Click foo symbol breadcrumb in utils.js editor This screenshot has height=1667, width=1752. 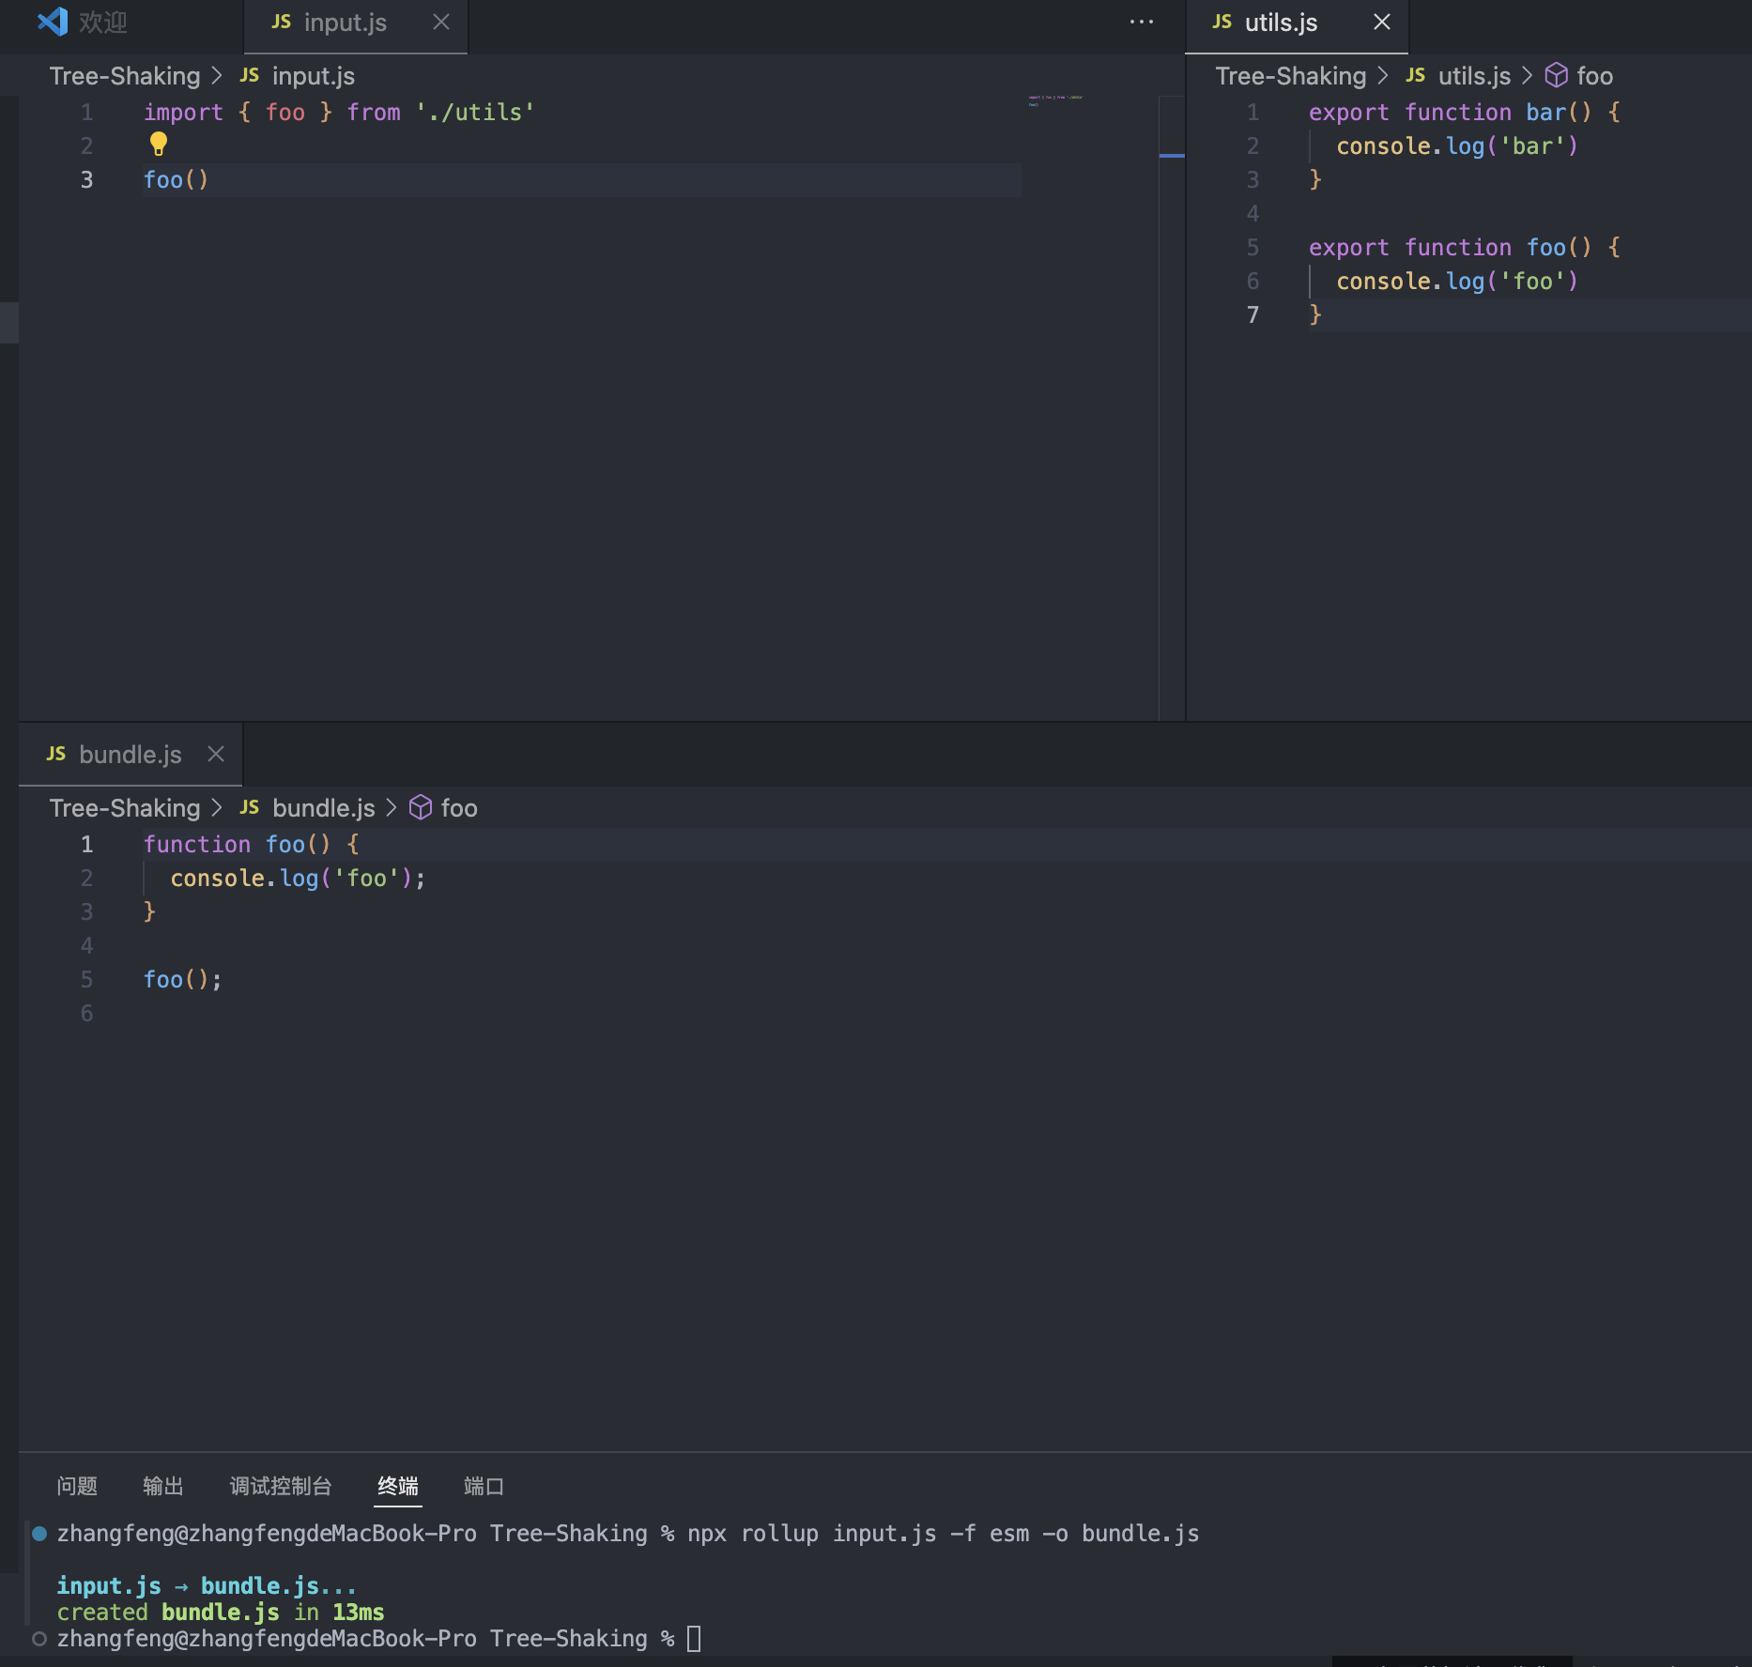1595,76
